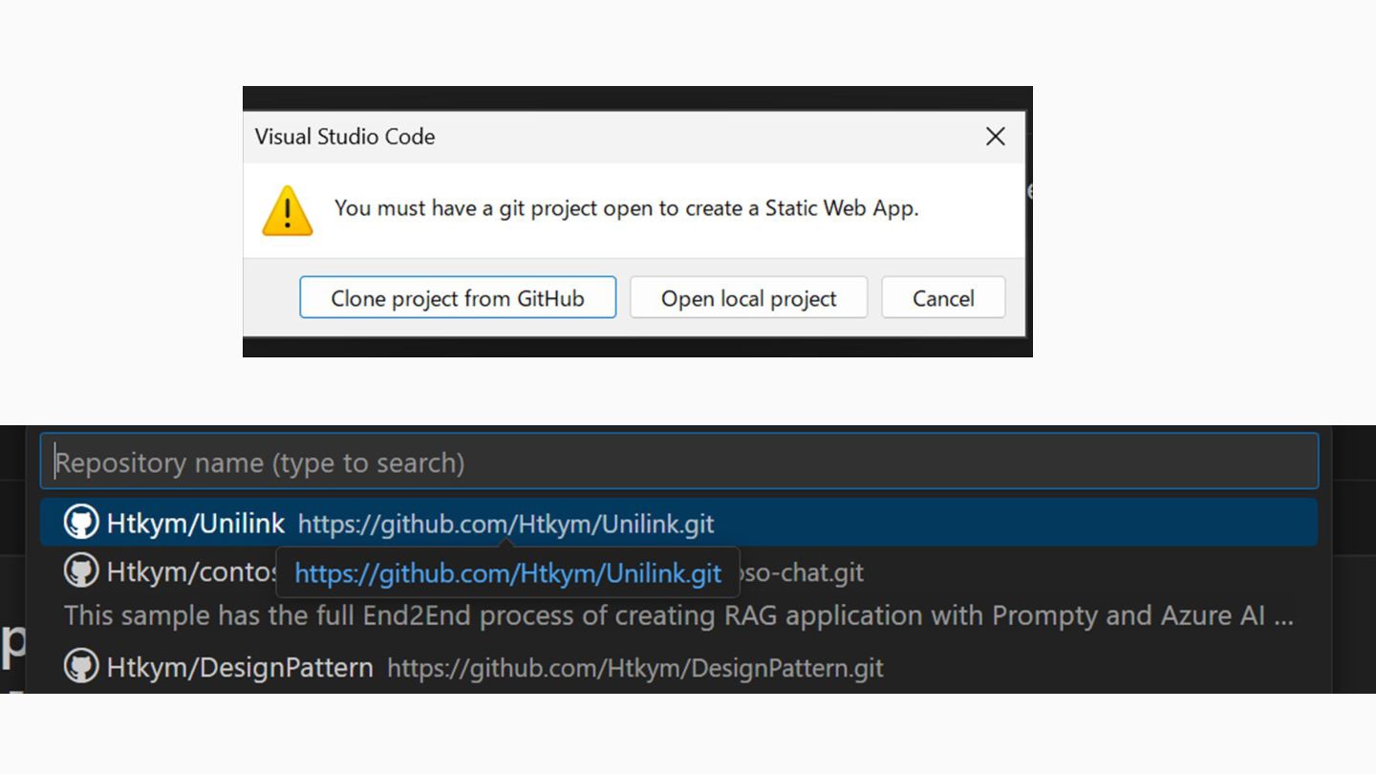Viewport: 1376px width, 774px height.
Task: Click the yellow warning triangle icon
Action: click(288, 210)
